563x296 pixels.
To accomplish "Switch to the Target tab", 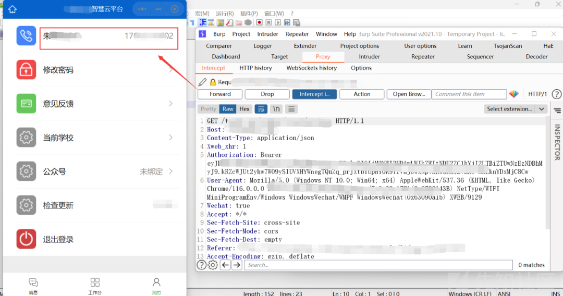I will click(279, 57).
